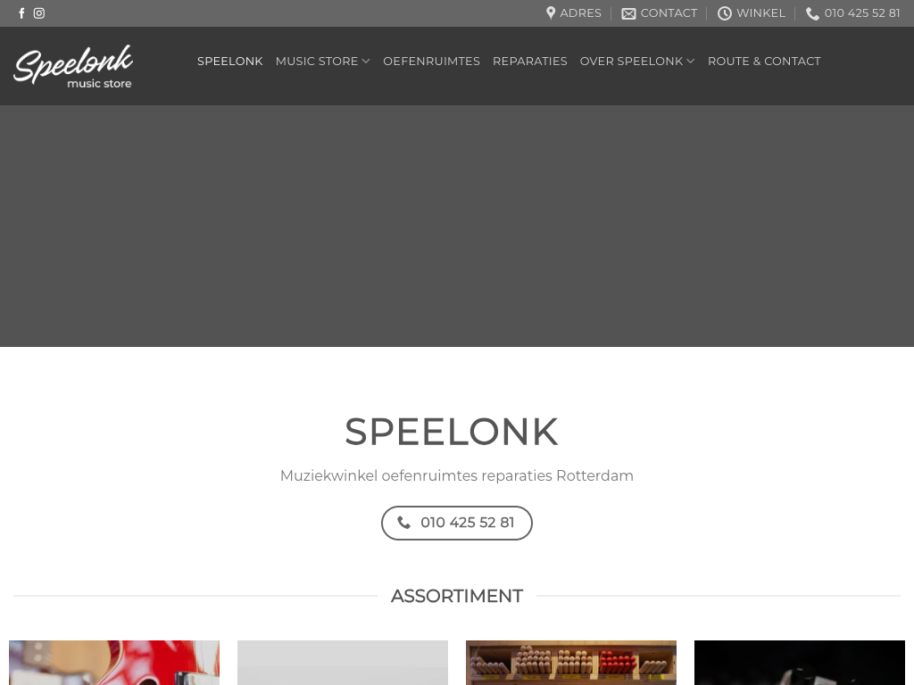914x685 pixels.
Task: Click the 010 425 52 81 call button
Action: click(x=457, y=523)
